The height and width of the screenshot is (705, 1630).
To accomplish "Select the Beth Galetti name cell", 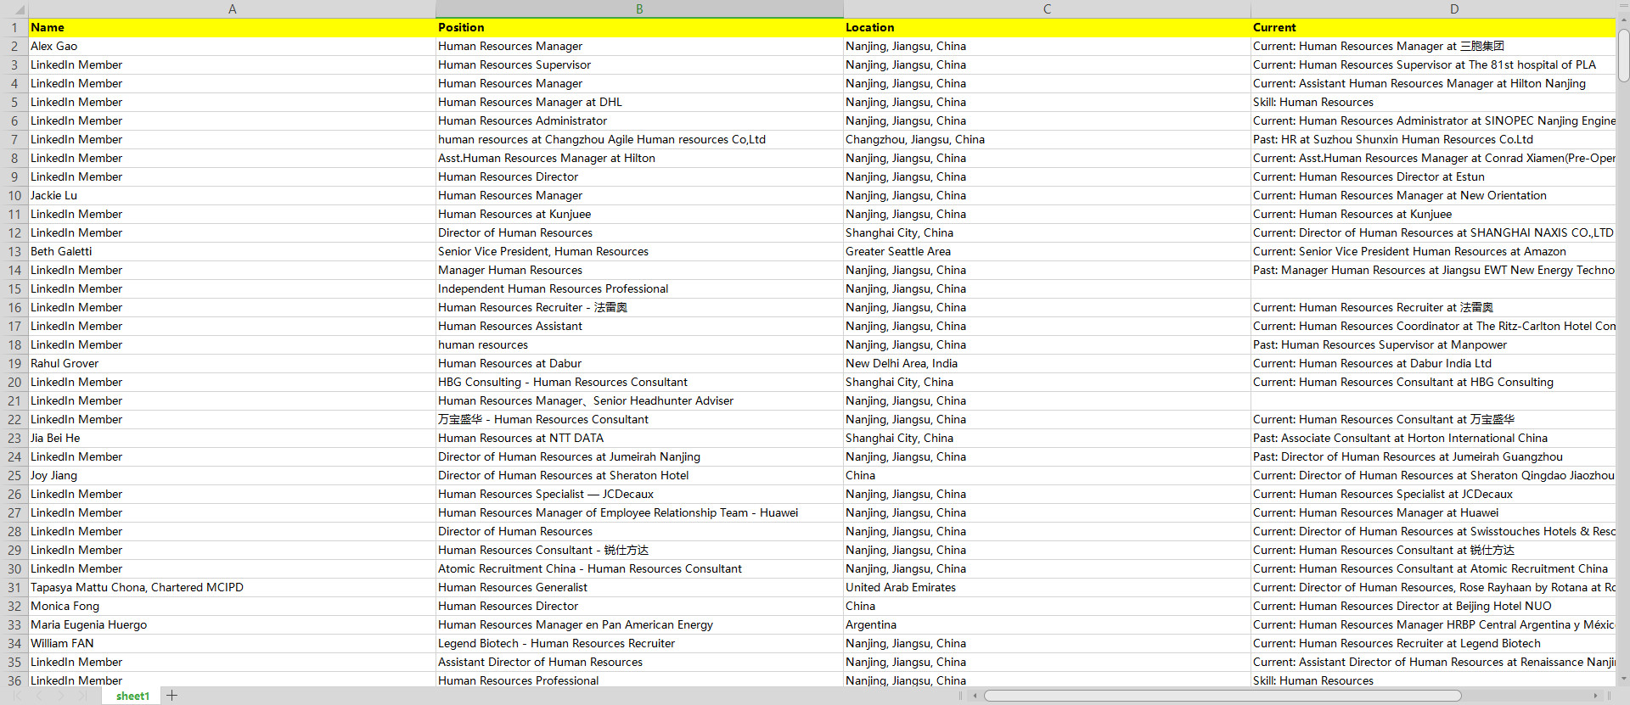I will [232, 252].
